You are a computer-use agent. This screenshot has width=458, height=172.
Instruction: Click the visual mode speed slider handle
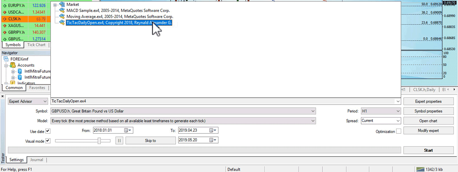coord(99,141)
